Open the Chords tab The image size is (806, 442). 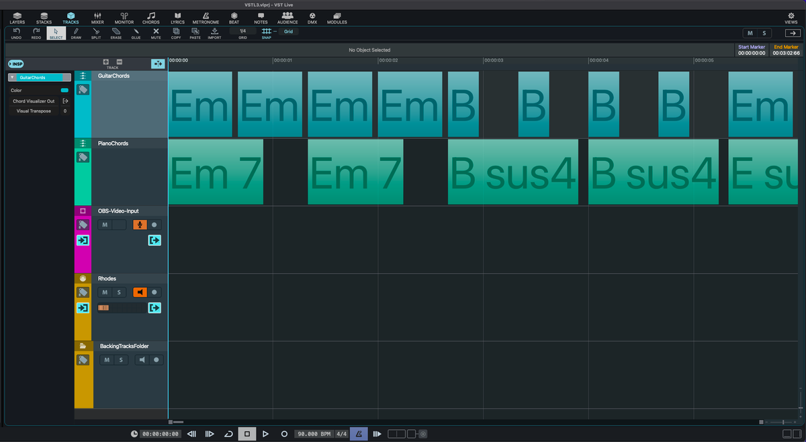pyautogui.click(x=151, y=17)
